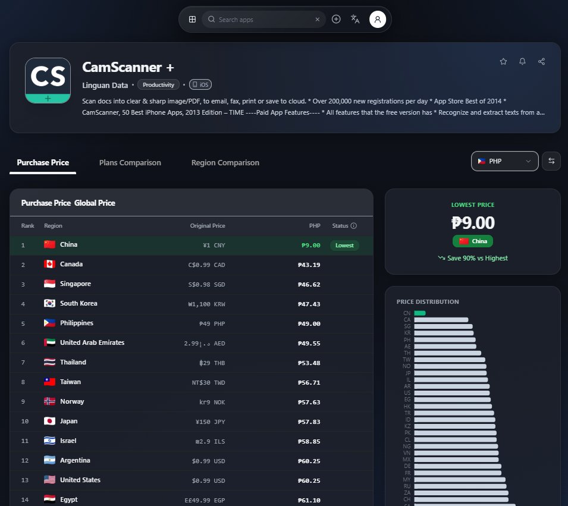Click the iOS platform badge
Viewport: 568px width, 506px height.
pyautogui.click(x=200, y=84)
